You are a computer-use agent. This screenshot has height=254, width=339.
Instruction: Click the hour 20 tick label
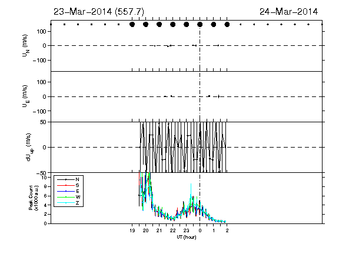tap(146, 230)
